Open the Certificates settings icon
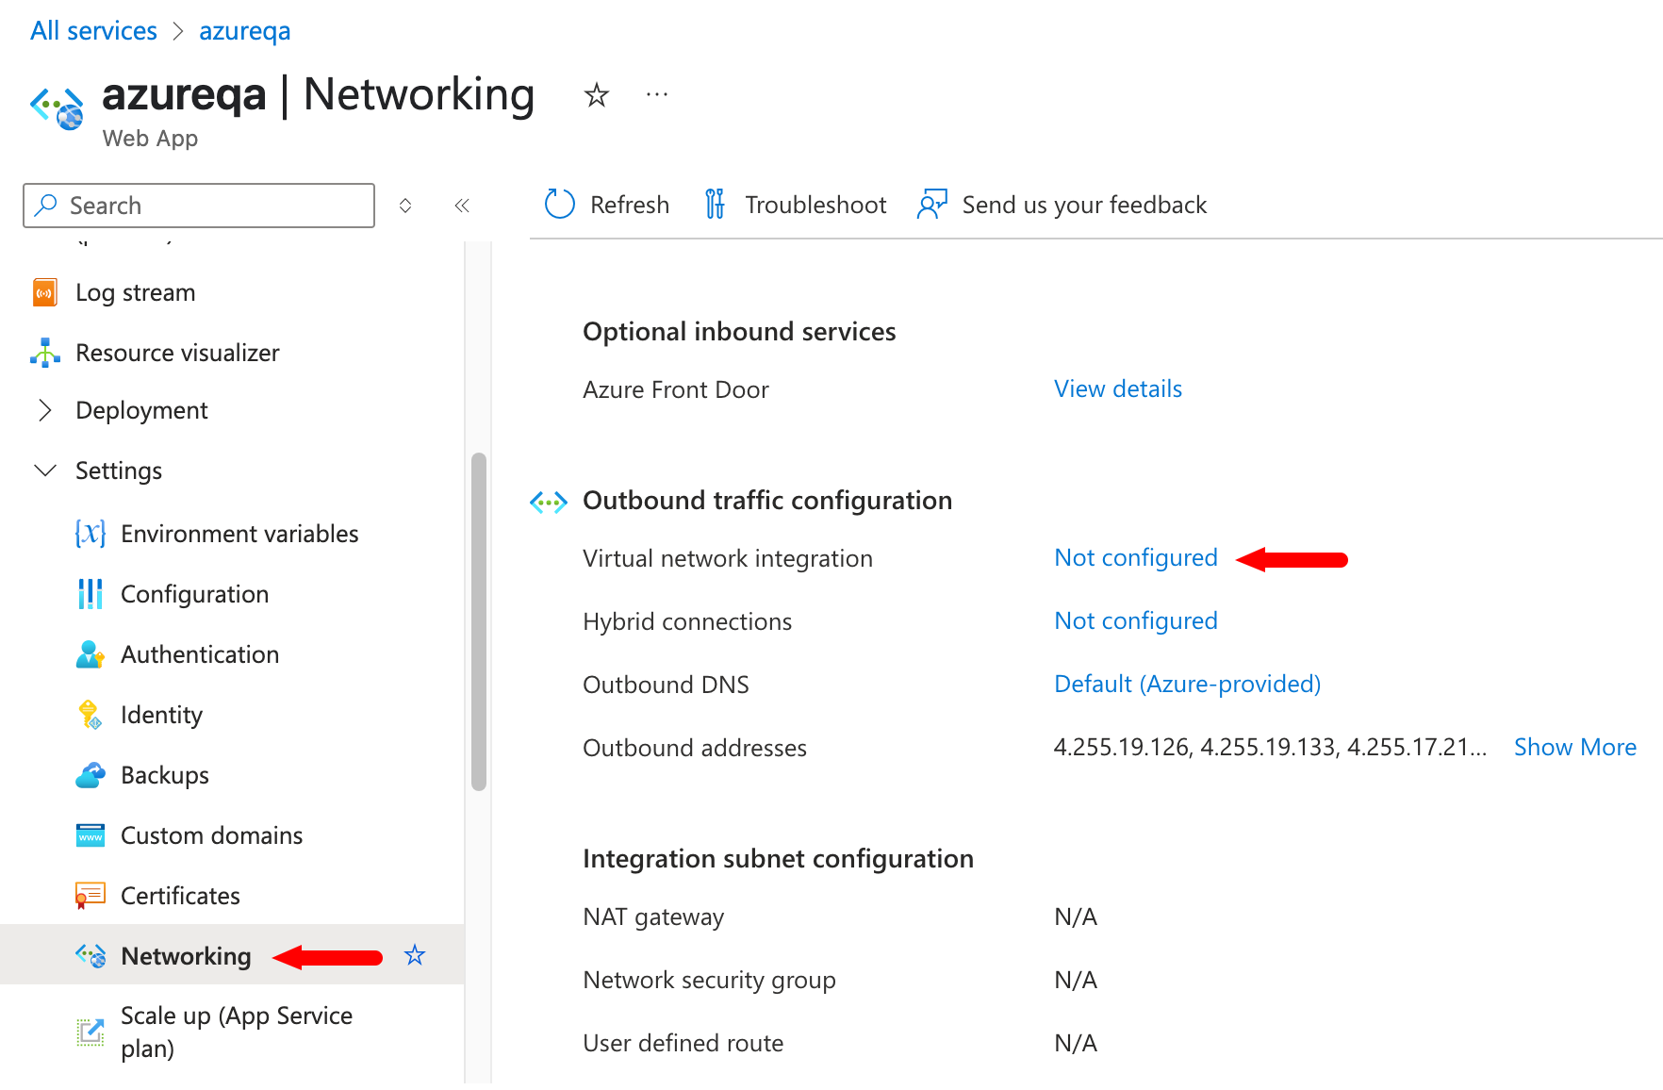1663x1090 pixels. 90,896
